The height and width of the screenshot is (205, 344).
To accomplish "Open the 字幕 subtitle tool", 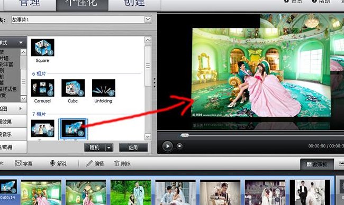I will (x=24, y=163).
